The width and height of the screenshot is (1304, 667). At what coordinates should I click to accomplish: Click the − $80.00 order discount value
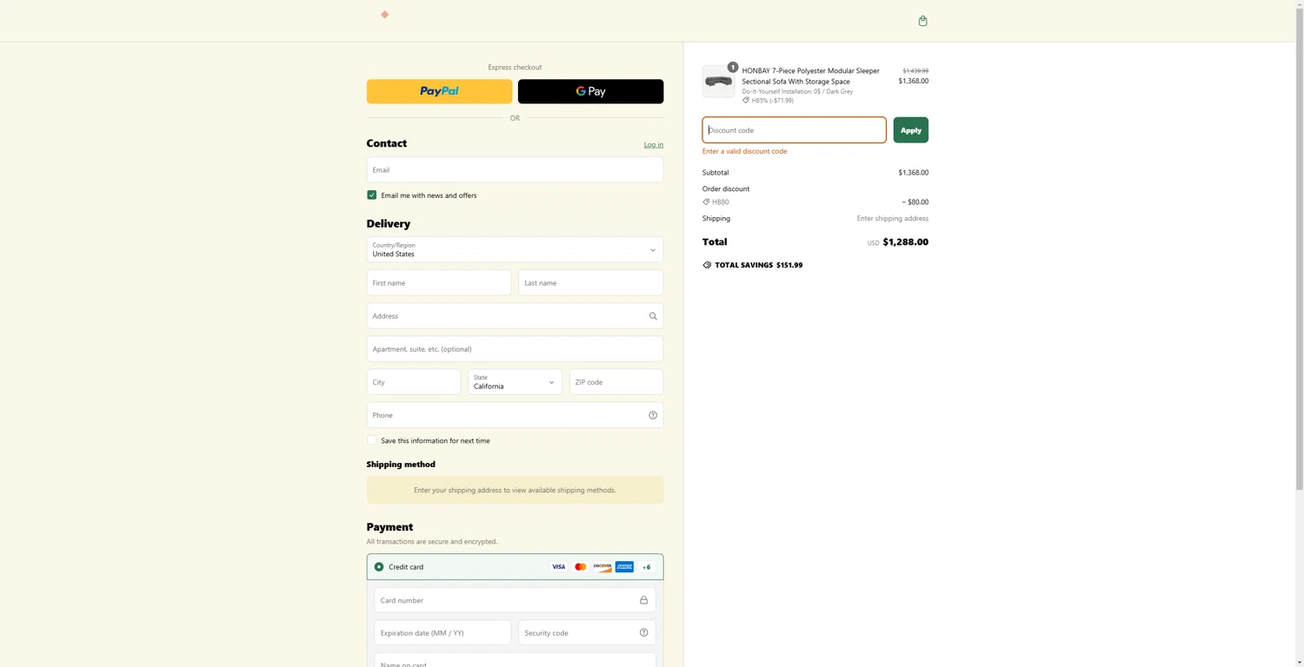[915, 202]
